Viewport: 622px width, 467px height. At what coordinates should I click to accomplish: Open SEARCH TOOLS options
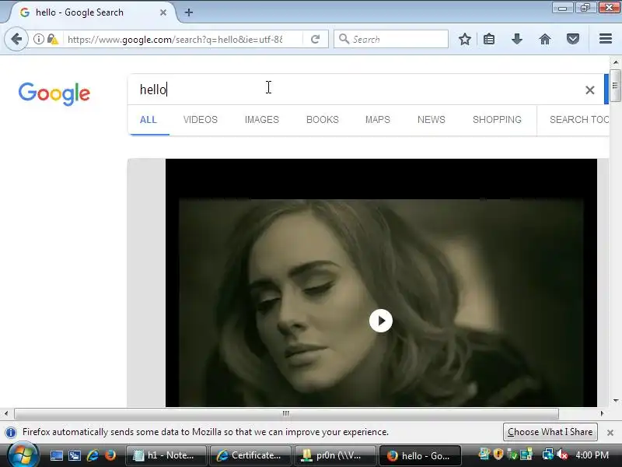[x=579, y=120]
